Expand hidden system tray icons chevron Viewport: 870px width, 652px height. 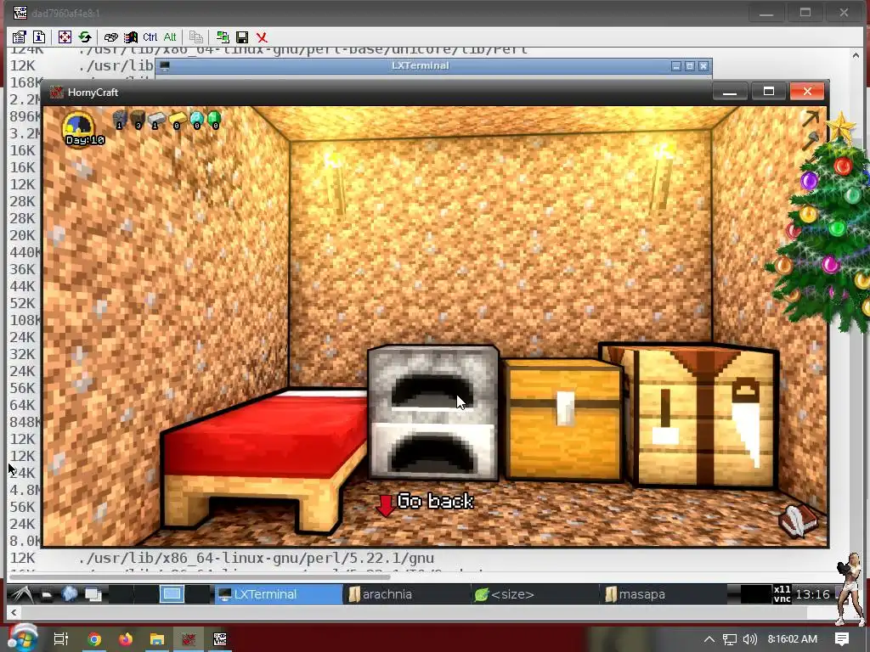point(709,639)
